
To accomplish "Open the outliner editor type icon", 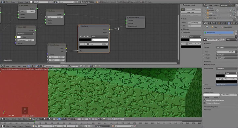I will click(x=205, y=5).
